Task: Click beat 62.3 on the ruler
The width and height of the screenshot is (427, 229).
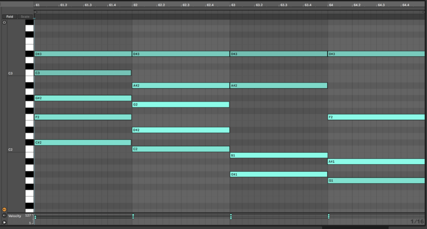Action: point(186,5)
